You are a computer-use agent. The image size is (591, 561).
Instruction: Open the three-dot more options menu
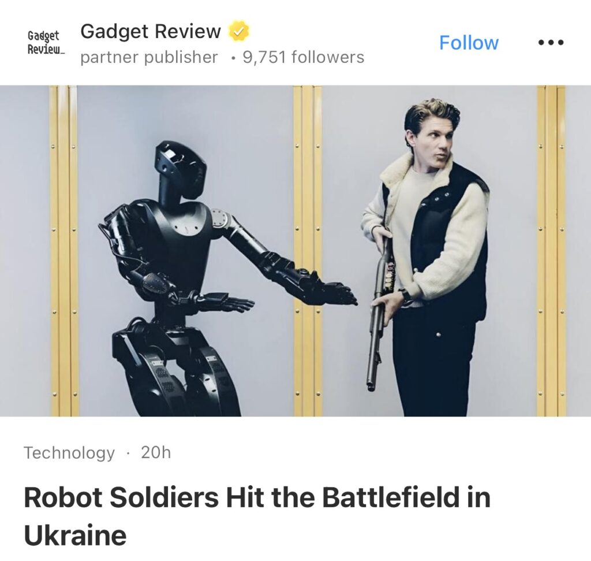[551, 43]
